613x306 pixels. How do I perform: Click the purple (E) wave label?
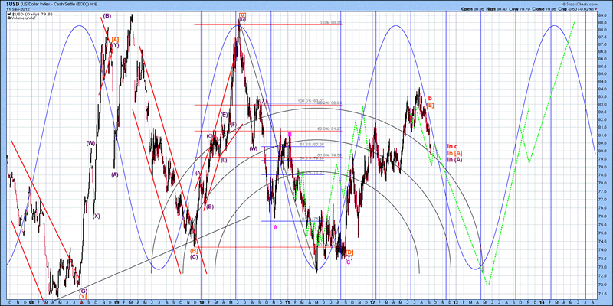click(224, 115)
